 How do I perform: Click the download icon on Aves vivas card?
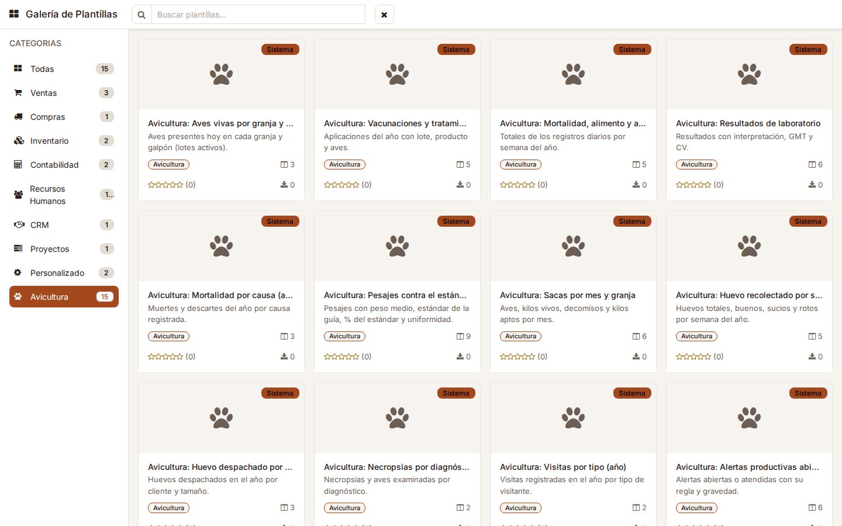click(284, 185)
